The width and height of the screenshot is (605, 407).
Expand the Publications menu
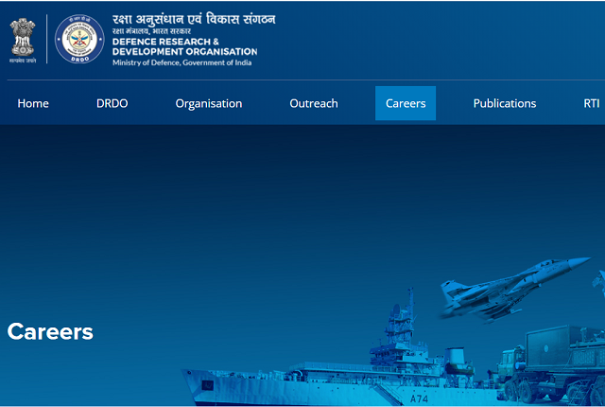click(x=505, y=104)
